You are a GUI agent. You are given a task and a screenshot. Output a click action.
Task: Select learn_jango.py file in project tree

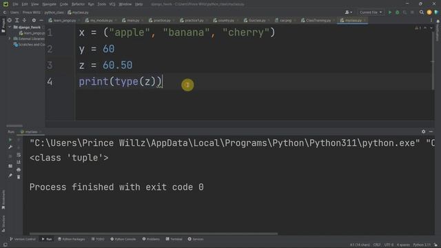click(32, 33)
